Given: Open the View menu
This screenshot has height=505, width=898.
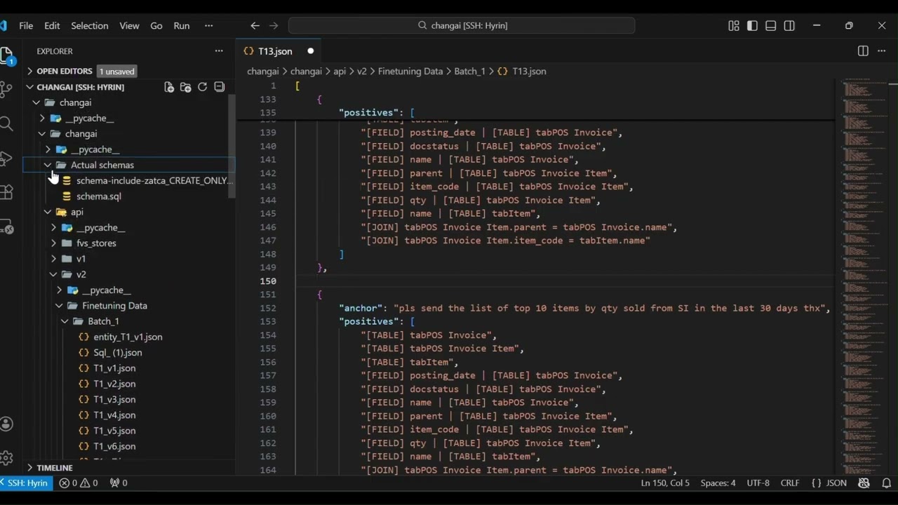Looking at the screenshot, I should pyautogui.click(x=129, y=25).
